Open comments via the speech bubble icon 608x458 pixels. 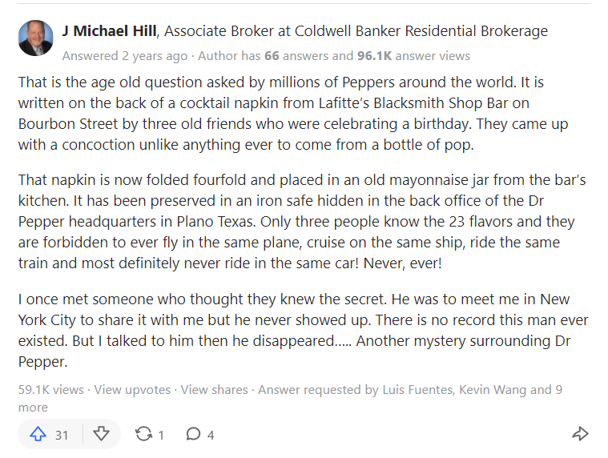coord(193,434)
